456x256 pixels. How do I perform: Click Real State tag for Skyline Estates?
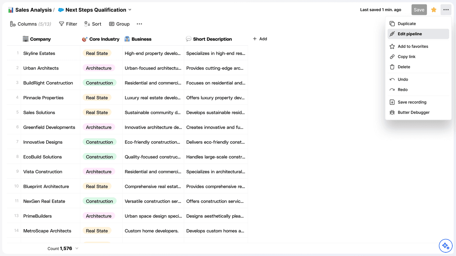pyautogui.click(x=97, y=53)
